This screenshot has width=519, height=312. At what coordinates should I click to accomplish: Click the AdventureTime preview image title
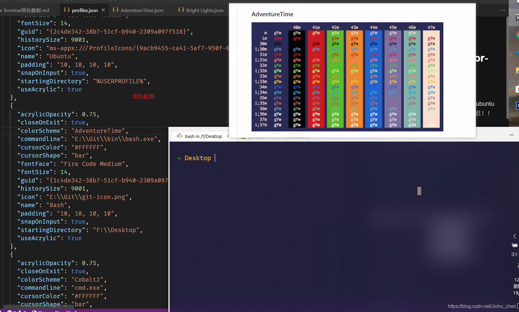point(272,14)
